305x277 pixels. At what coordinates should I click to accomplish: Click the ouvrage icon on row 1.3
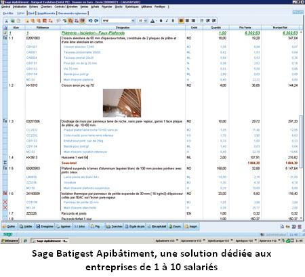[5, 121]
